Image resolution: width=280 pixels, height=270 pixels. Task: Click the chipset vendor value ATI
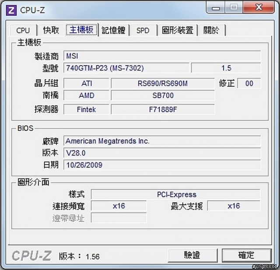87,83
